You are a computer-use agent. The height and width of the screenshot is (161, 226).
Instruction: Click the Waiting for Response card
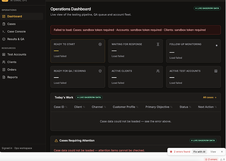(x=136, y=51)
